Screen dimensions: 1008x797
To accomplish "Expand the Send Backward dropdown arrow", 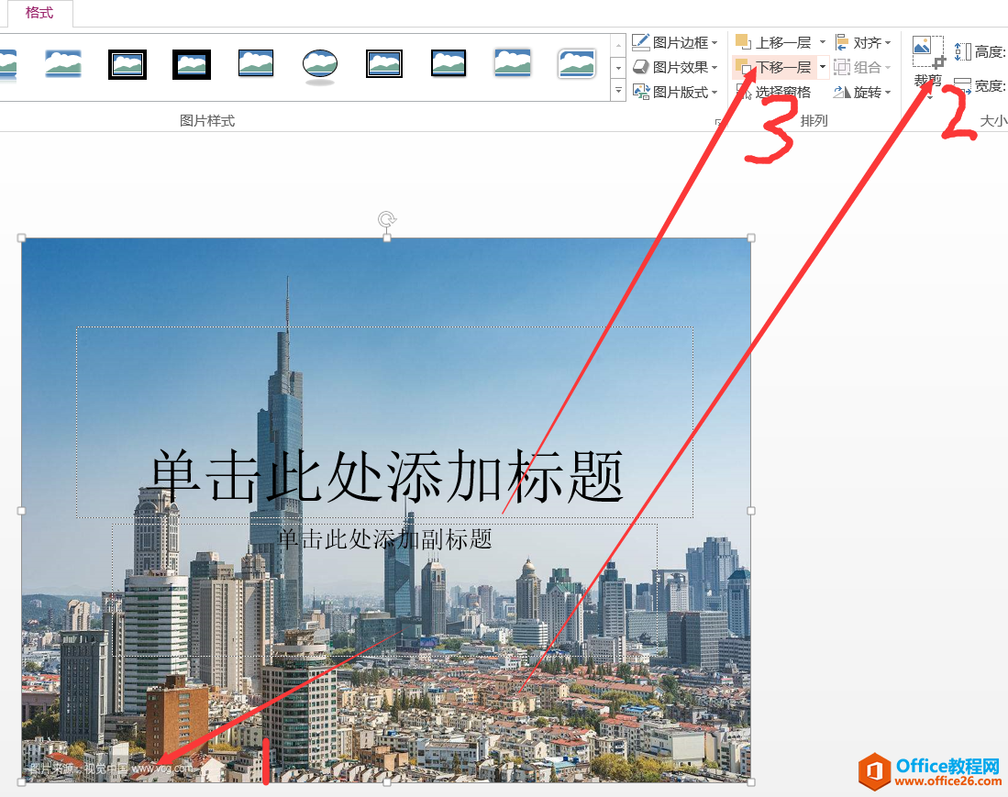I will [x=823, y=66].
